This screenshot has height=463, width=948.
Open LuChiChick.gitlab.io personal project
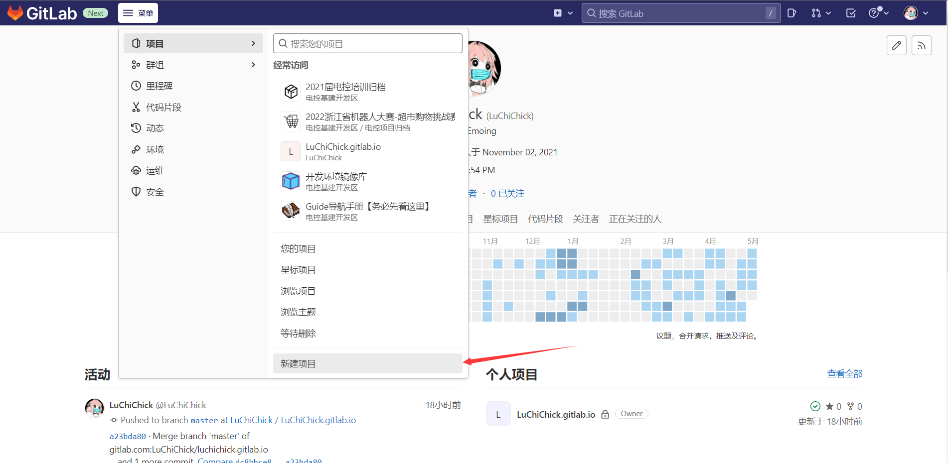pos(556,414)
